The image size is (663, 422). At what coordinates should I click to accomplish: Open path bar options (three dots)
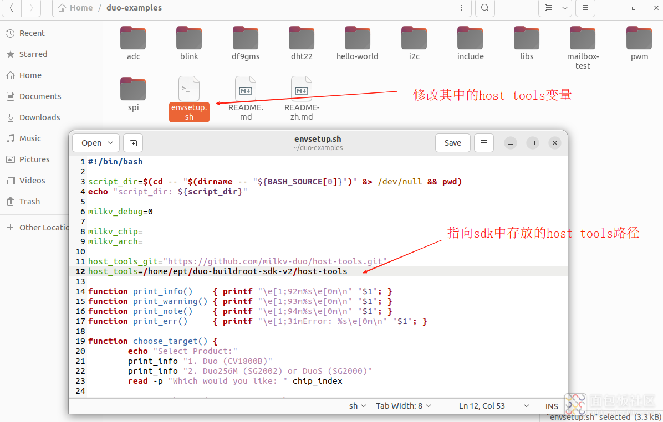point(462,8)
